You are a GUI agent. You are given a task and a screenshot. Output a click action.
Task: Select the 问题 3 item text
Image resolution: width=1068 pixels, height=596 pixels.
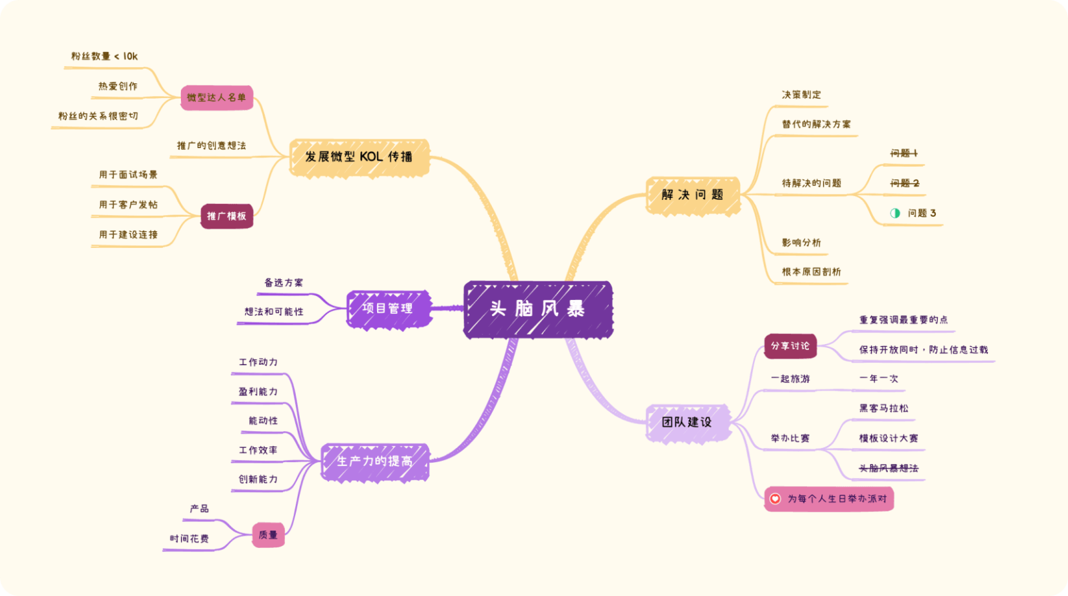[922, 213]
